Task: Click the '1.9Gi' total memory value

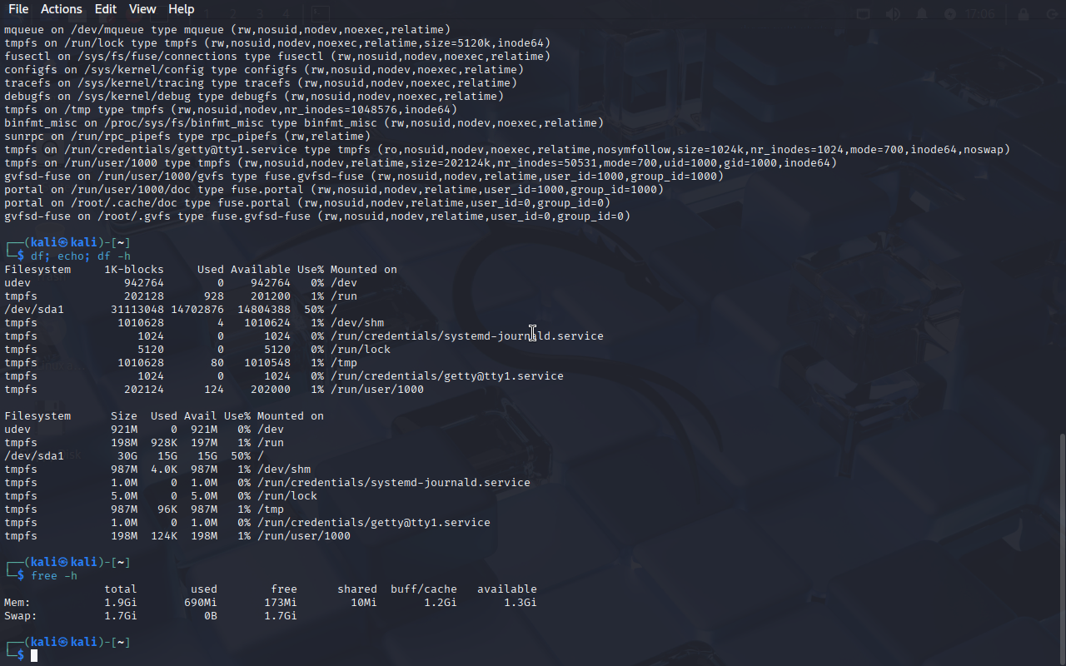Action: point(121,602)
